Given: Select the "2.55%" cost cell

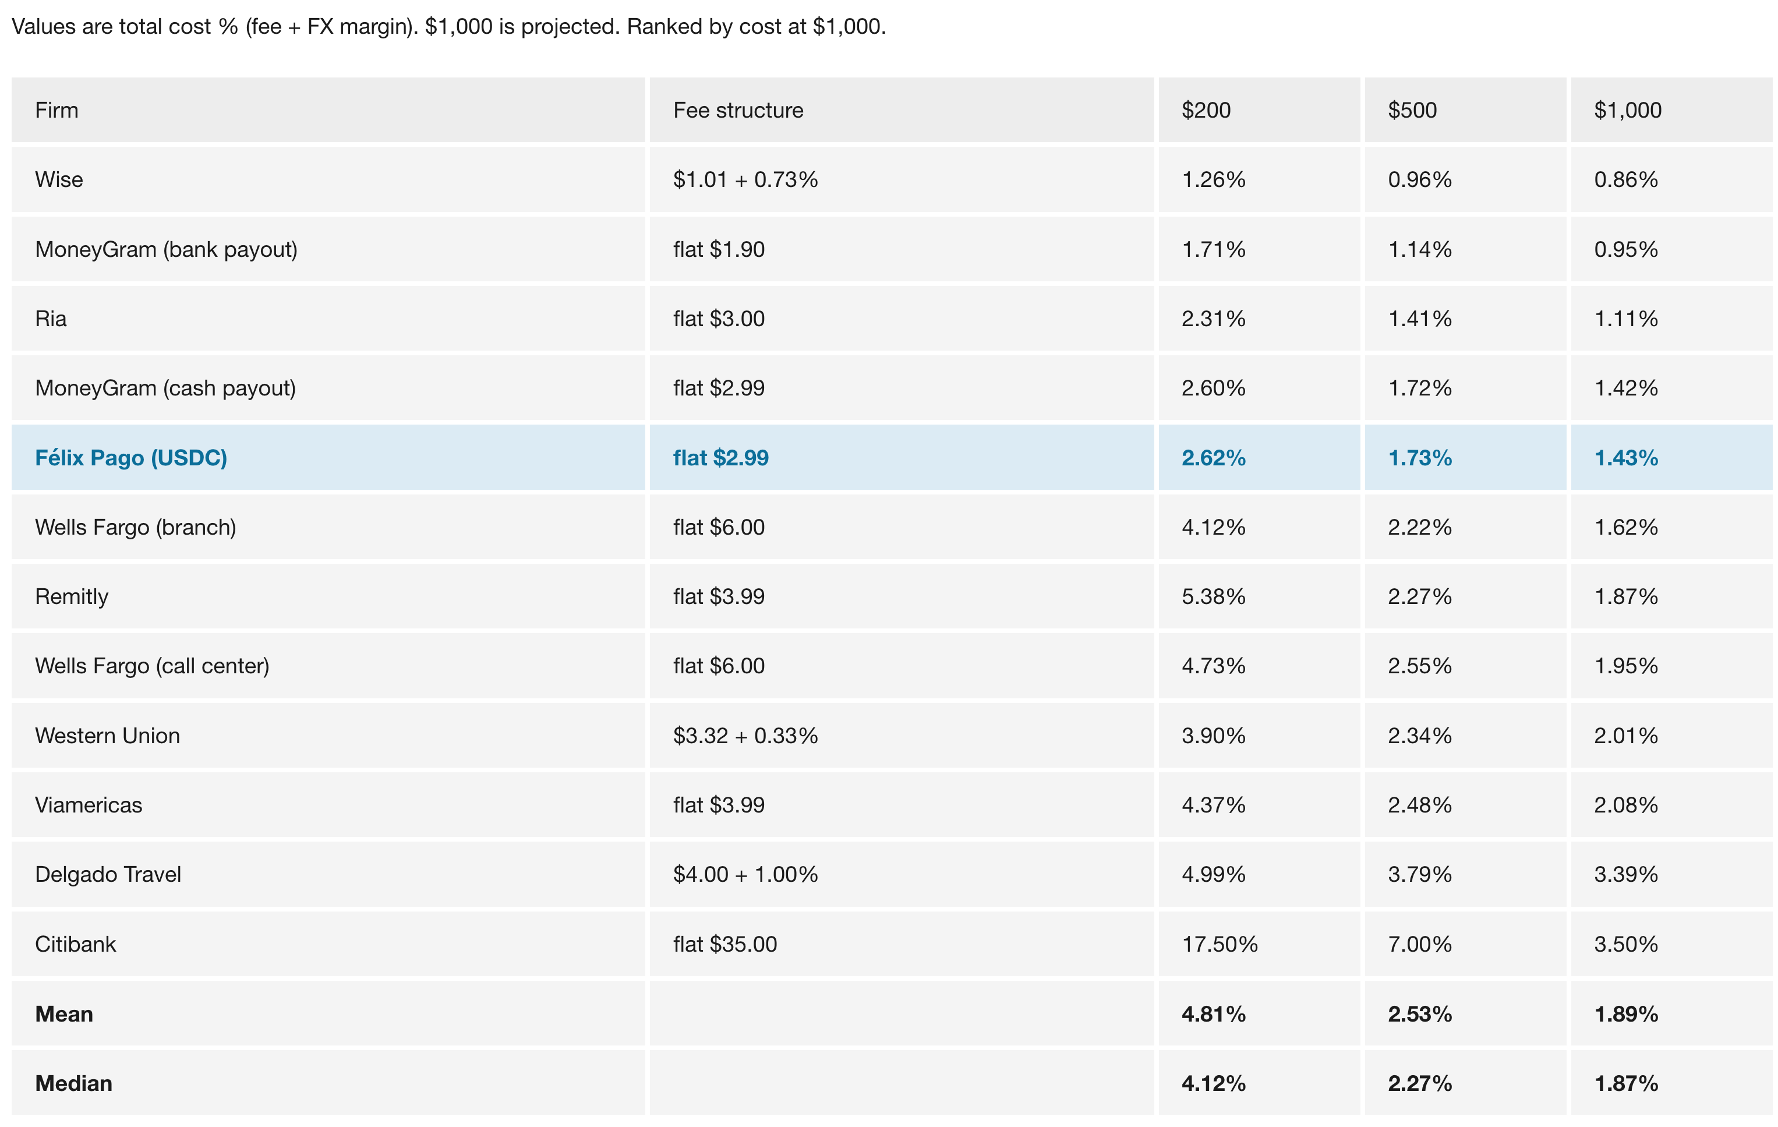Looking at the screenshot, I should pyautogui.click(x=1465, y=665).
